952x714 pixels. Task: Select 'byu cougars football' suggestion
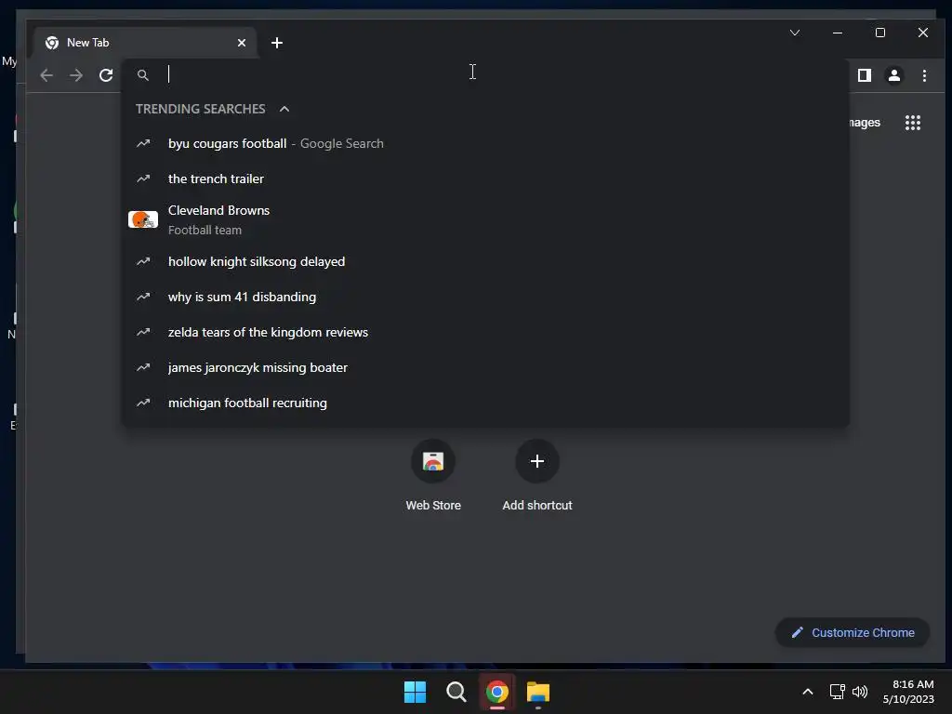(485, 143)
